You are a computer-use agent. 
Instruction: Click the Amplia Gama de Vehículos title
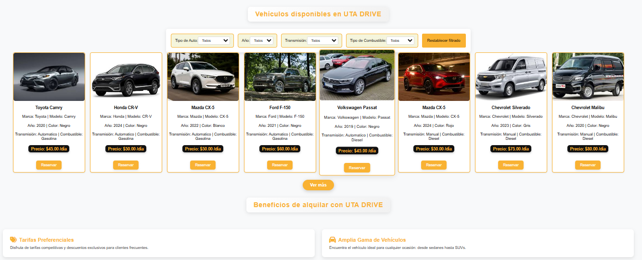[372, 240]
